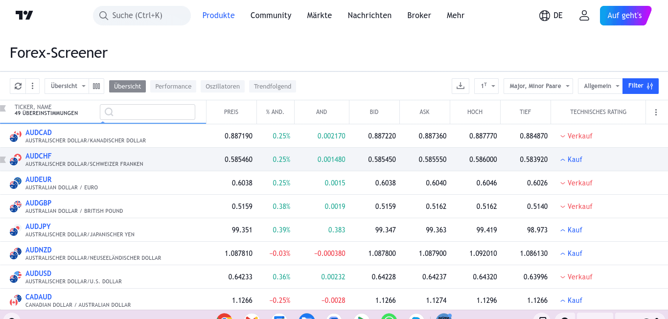
Task: Open the Major, Minor Paare dropdown
Action: point(538,86)
